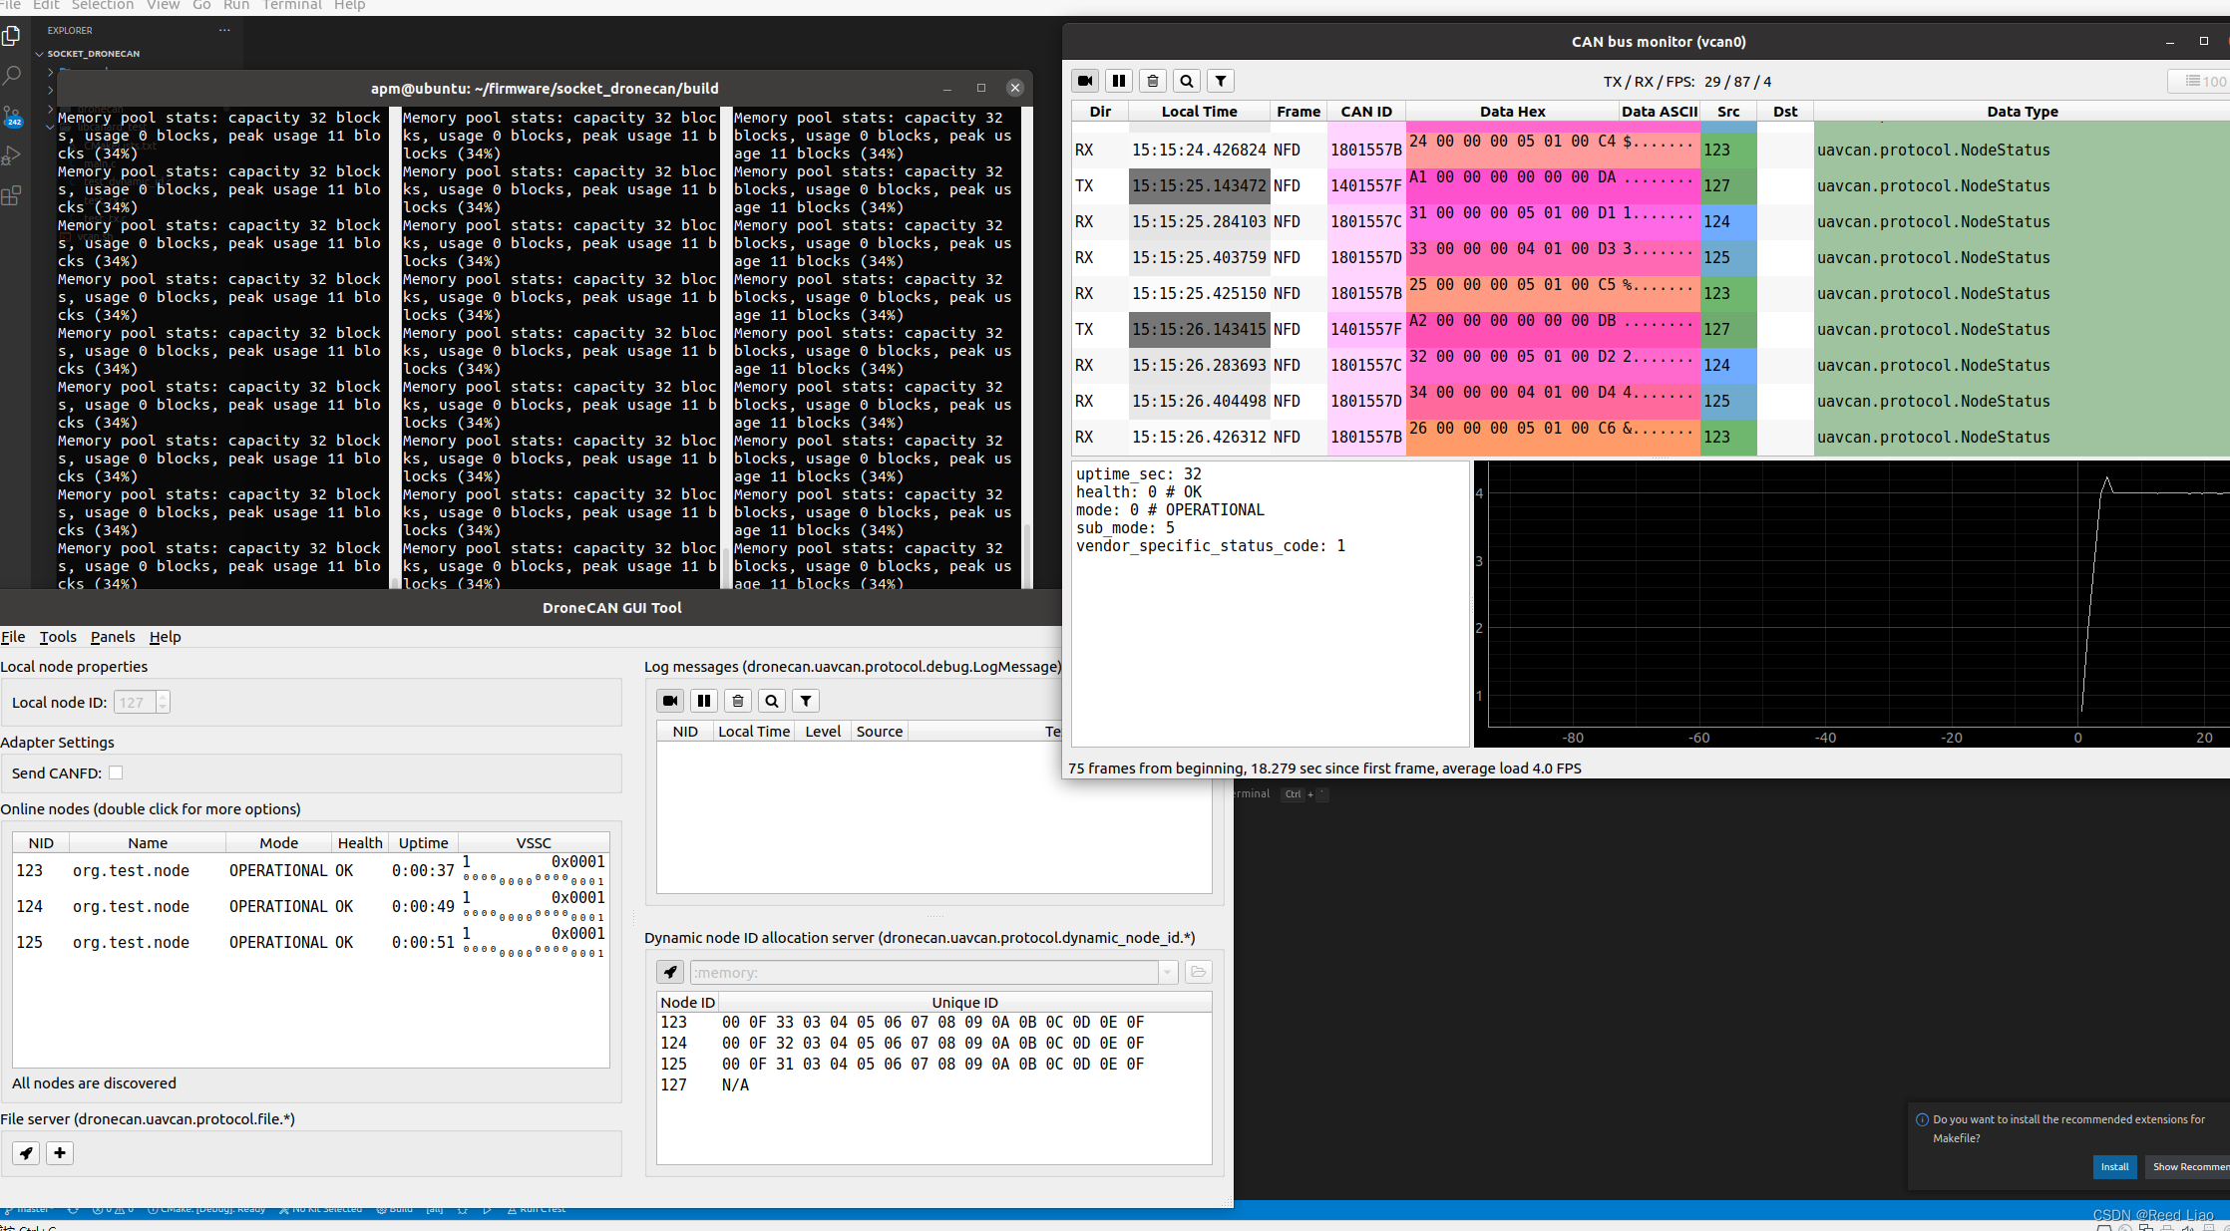Click the filter icon in Log messages panel
Image resolution: width=2230 pixels, height=1231 pixels.
point(806,701)
